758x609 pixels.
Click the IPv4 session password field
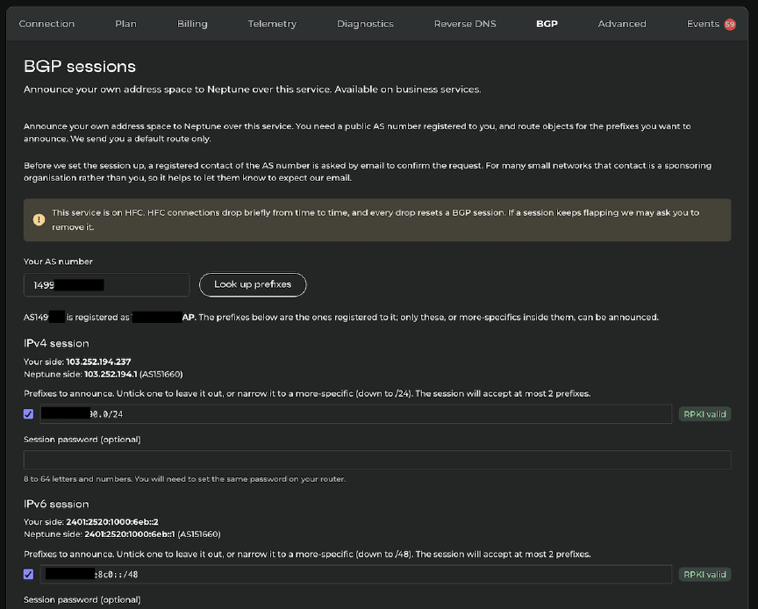tap(377, 460)
